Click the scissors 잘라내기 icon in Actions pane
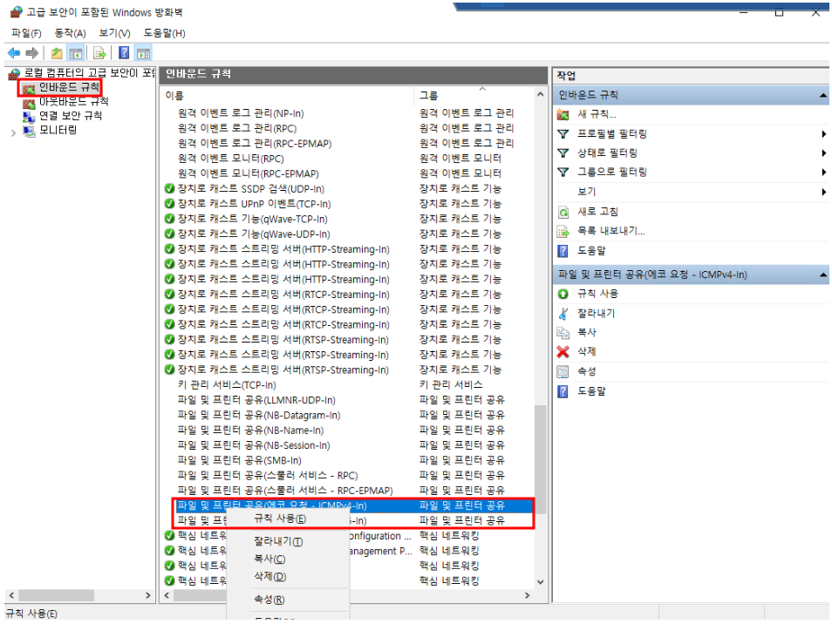 (x=563, y=314)
